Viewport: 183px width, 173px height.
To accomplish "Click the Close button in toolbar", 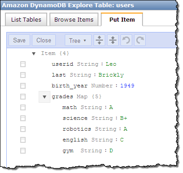I will pos(44,40).
